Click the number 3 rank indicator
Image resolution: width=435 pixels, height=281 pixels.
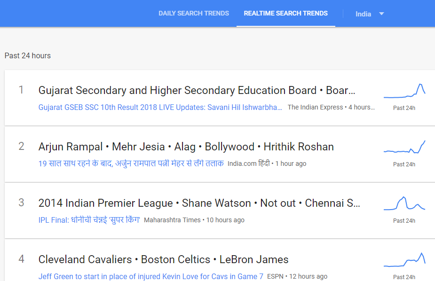pos(21,203)
